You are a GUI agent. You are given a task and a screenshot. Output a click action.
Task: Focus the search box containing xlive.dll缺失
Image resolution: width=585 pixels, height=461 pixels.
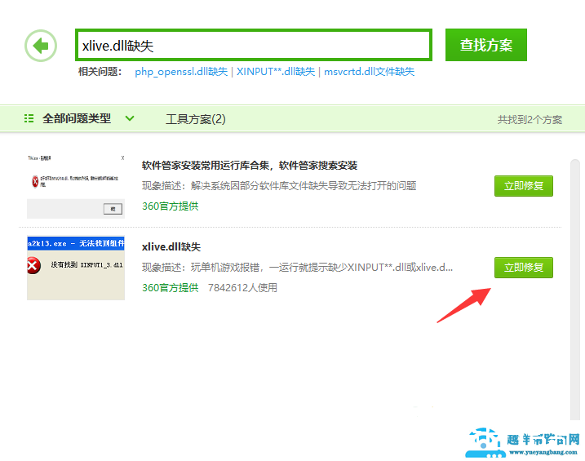pos(254,45)
